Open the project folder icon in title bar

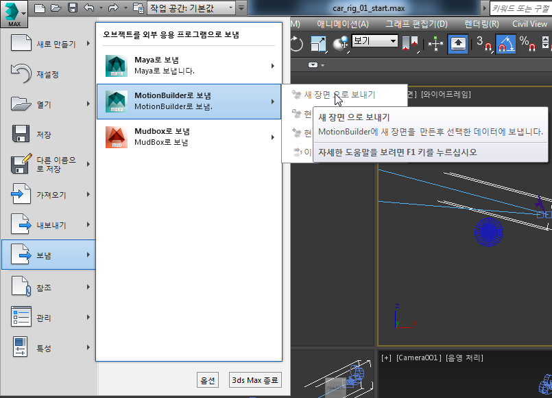click(139, 8)
